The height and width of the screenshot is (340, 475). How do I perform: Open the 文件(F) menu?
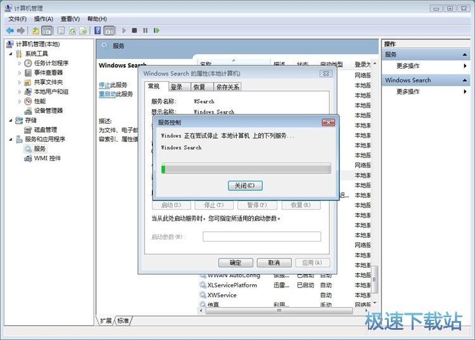(x=17, y=19)
